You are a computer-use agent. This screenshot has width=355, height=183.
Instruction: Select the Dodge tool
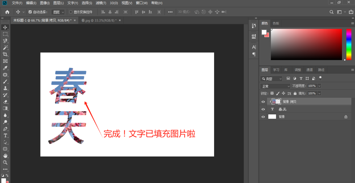[5, 122]
